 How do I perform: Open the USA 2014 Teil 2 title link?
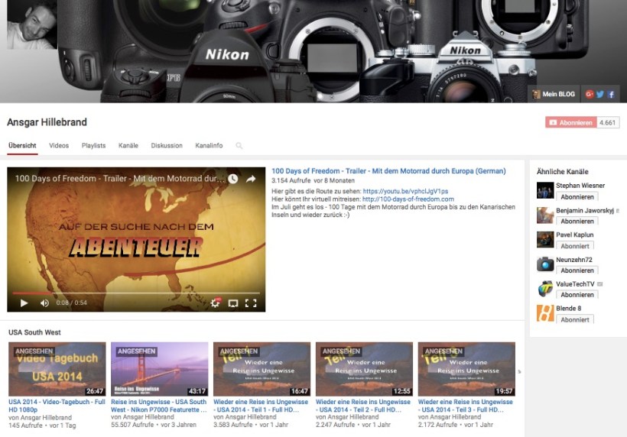click(x=363, y=406)
